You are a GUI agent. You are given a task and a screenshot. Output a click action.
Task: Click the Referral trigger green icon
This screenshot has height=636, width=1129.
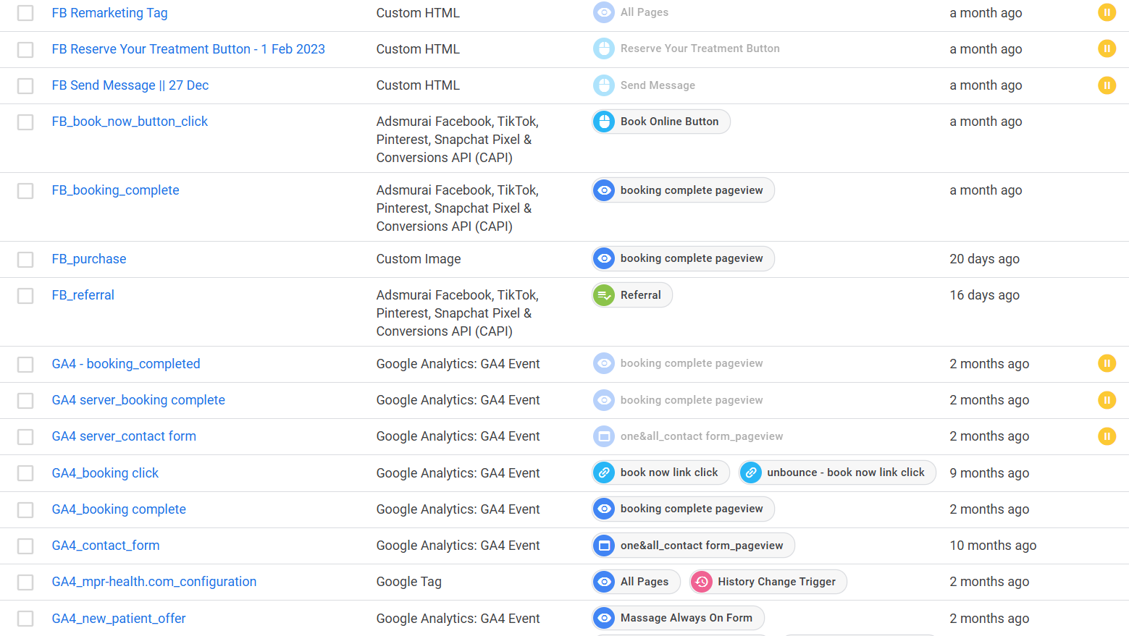pyautogui.click(x=604, y=295)
